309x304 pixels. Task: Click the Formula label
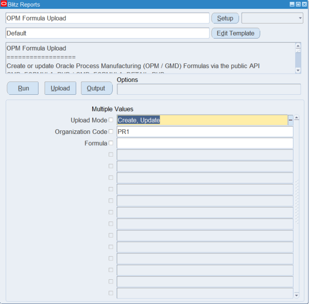tap(96, 143)
